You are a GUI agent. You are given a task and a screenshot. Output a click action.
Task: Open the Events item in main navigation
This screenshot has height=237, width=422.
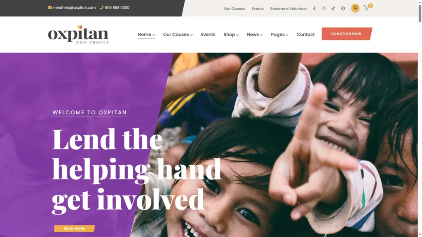pos(208,35)
